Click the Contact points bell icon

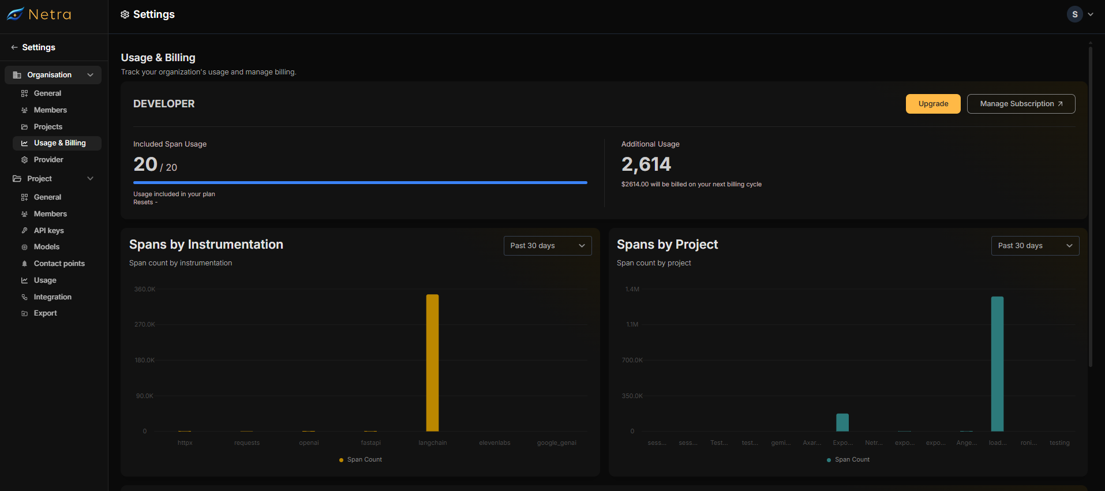click(24, 264)
